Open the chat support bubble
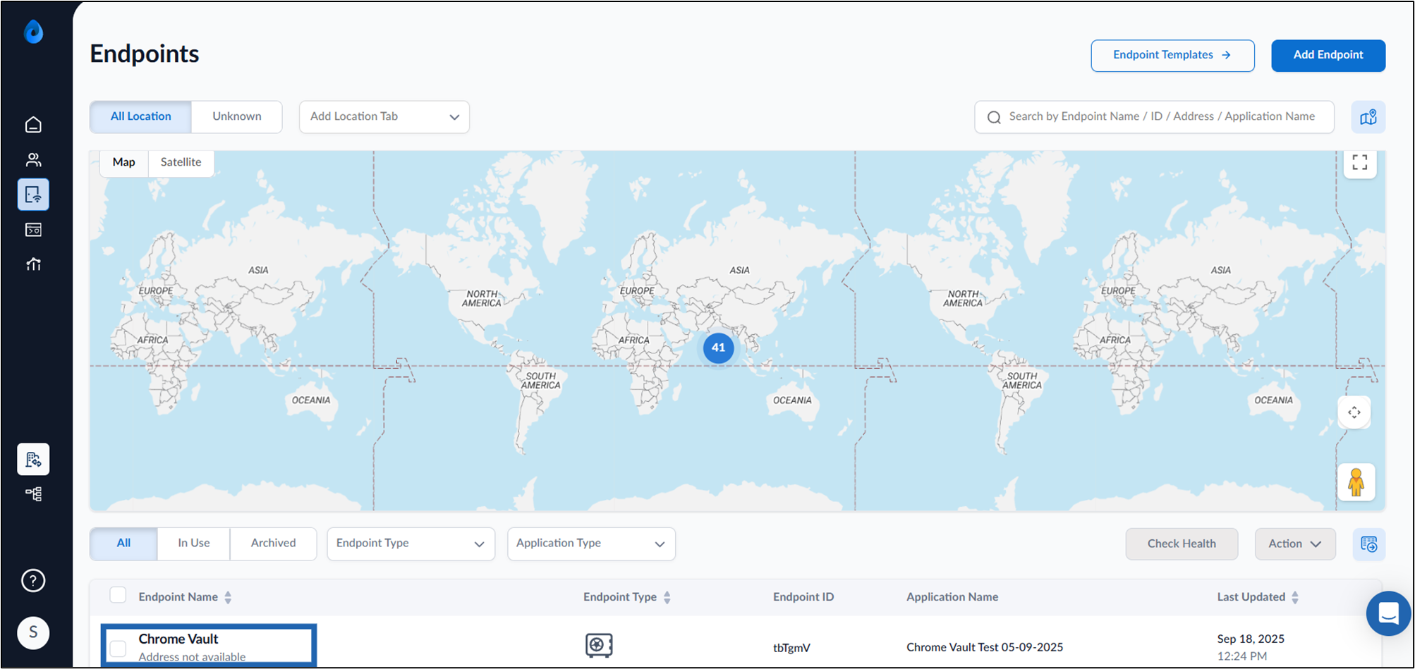 coord(1388,613)
